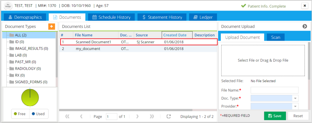Click the ID folder icon
The width and height of the screenshot is (312, 123).
pos(12,42)
